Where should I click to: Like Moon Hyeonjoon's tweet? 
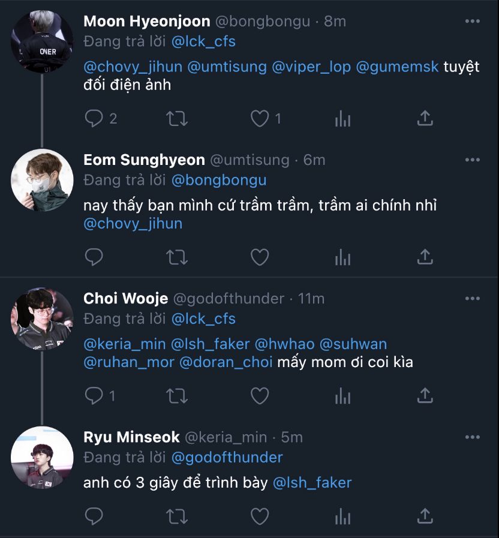click(x=259, y=119)
